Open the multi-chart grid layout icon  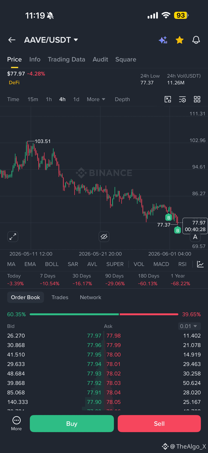click(197, 99)
